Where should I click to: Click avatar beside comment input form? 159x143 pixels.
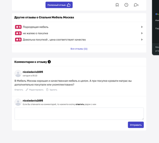point(18,102)
